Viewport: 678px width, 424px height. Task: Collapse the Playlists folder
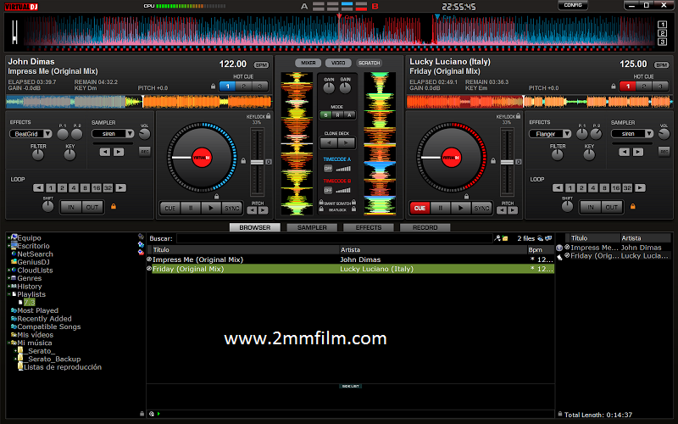(8, 294)
